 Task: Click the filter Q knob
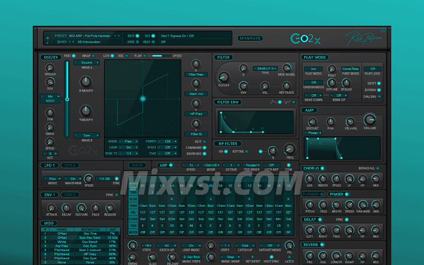[x=243, y=68]
